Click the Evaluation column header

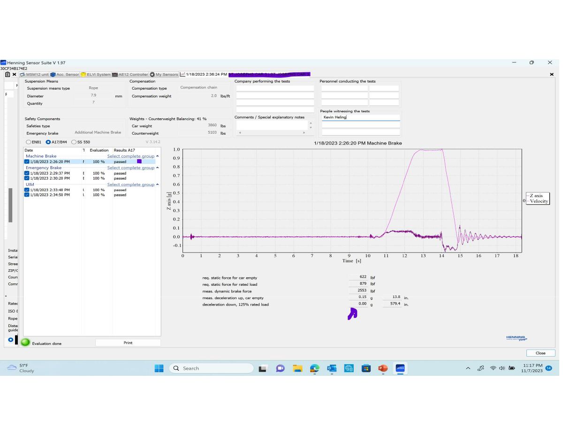pos(99,150)
